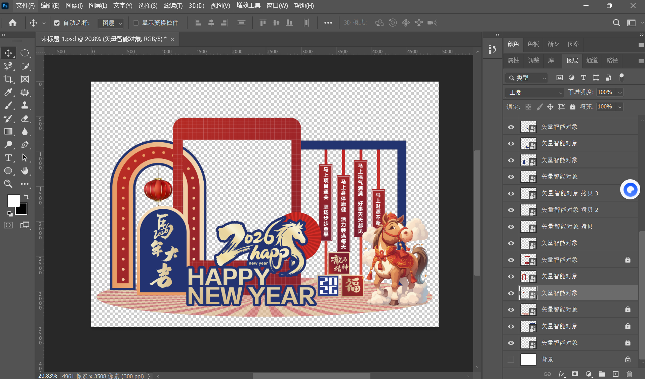Screen dimensions: 645x379
Task: Select the Hand tool
Action: pos(25,171)
